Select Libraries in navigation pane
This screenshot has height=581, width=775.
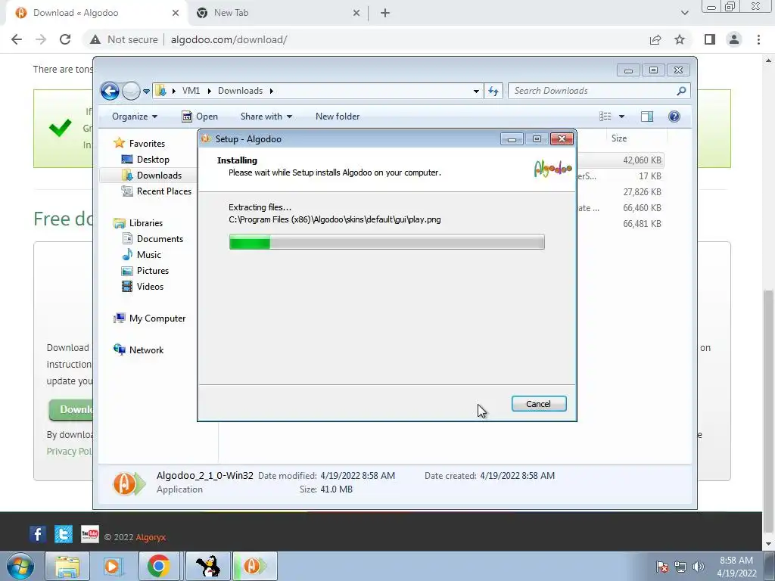coord(139,223)
